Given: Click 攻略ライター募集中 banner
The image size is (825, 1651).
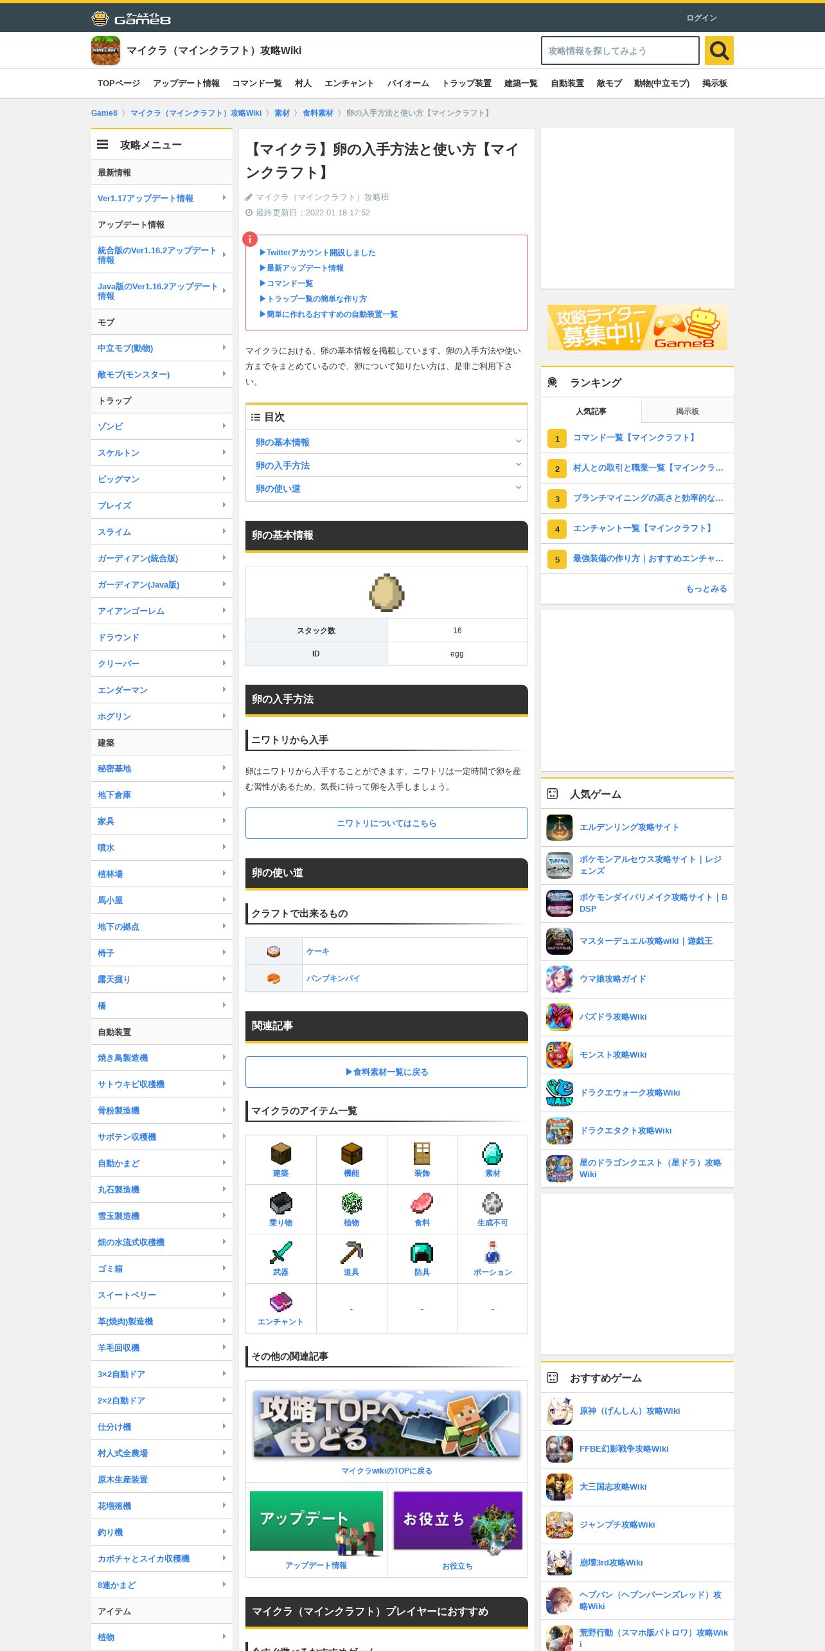Looking at the screenshot, I should (637, 328).
